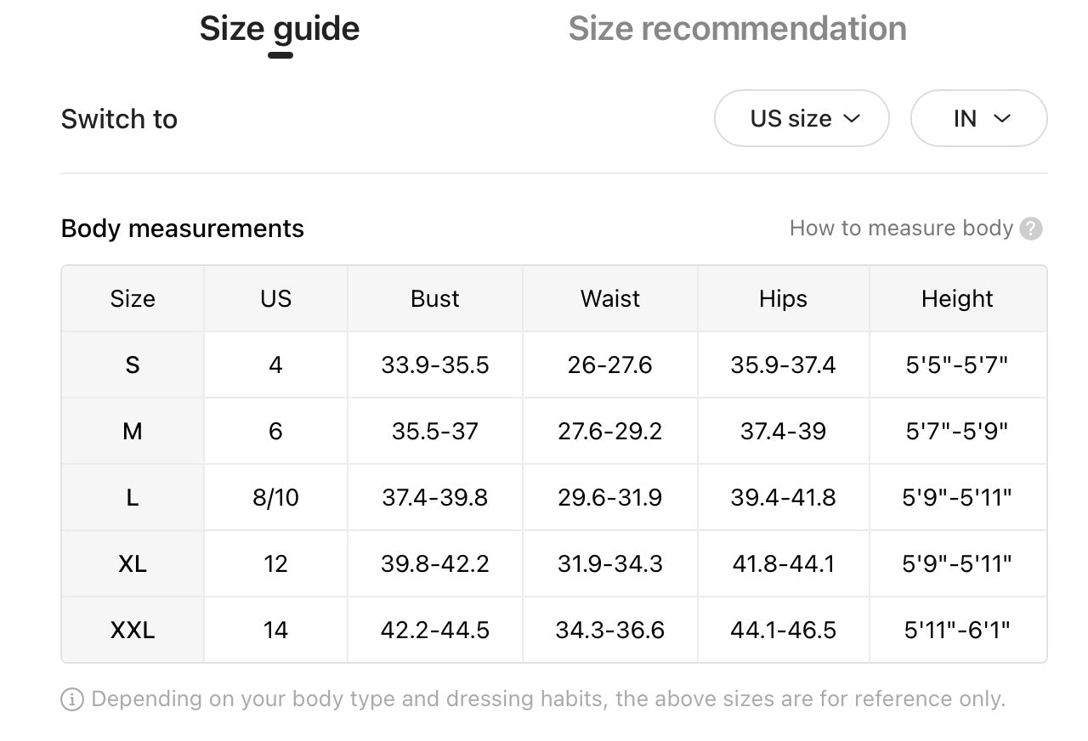The width and height of the screenshot is (1088, 741).
Task: Click the 8/10 US size cell
Action: (x=275, y=497)
